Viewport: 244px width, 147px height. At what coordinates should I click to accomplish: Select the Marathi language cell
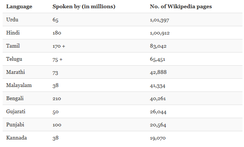(16, 72)
